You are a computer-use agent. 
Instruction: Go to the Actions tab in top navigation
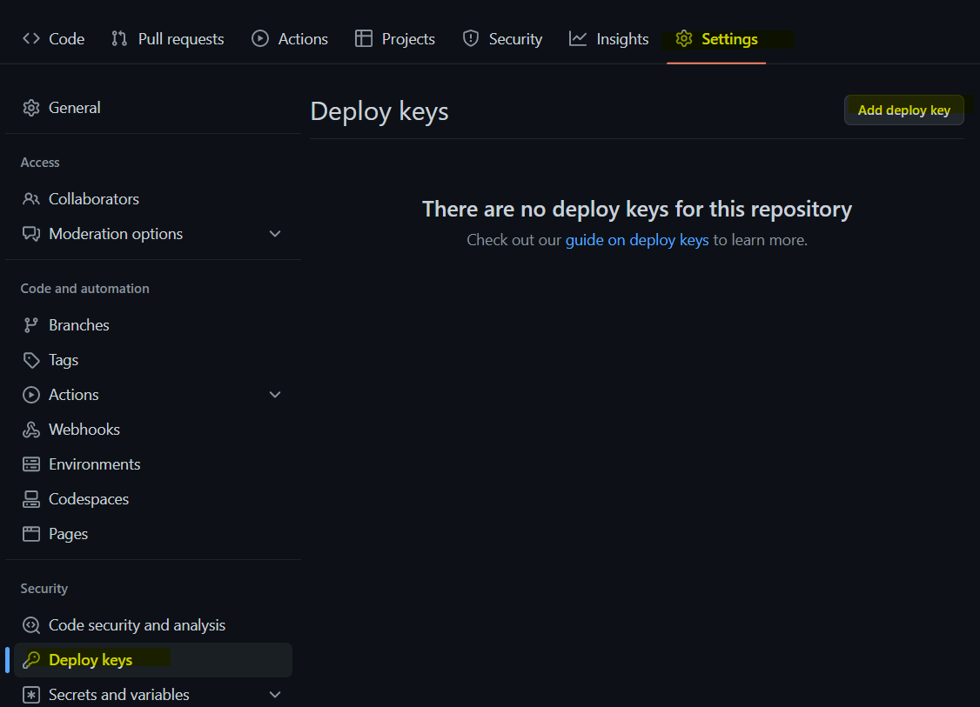[289, 39]
